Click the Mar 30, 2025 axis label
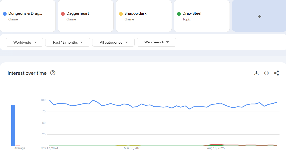Viewport: 286px width, 157px height. (132, 148)
